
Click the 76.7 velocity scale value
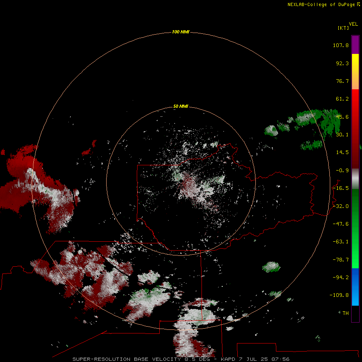(x=342, y=81)
